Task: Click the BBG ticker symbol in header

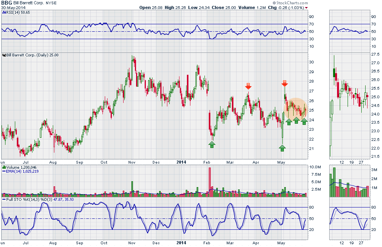Action: [x=7, y=3]
